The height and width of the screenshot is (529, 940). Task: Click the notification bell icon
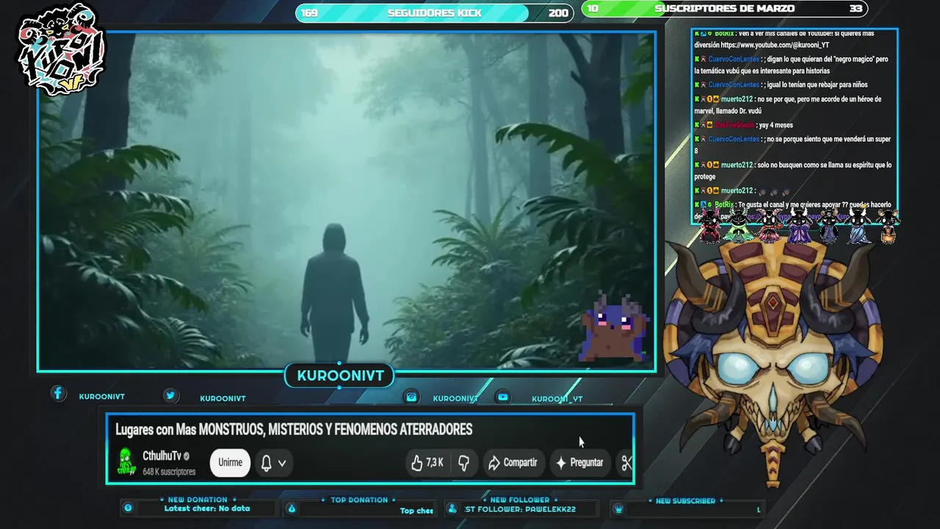click(267, 463)
